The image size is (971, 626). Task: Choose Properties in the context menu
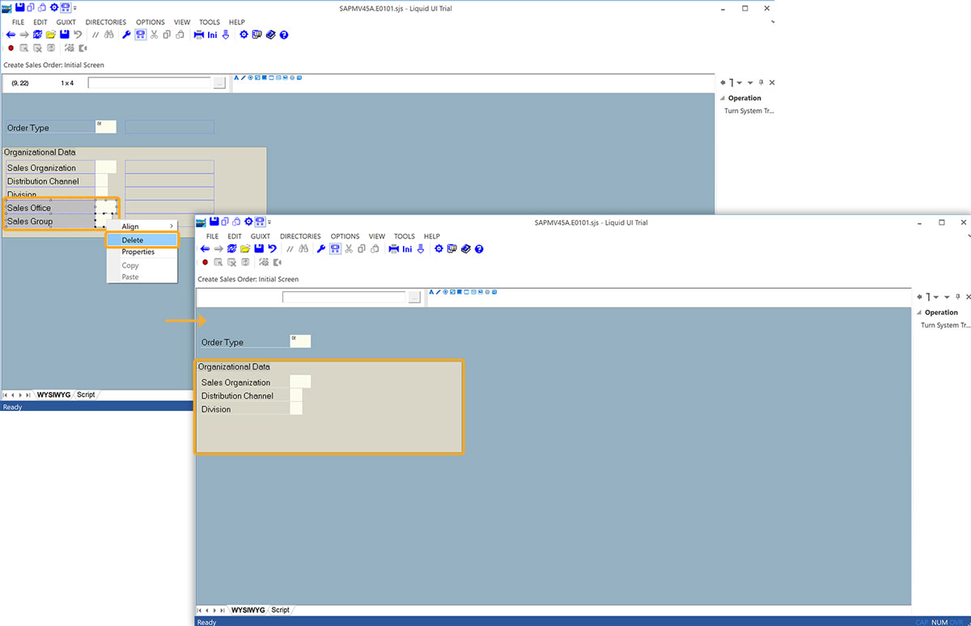point(142,252)
